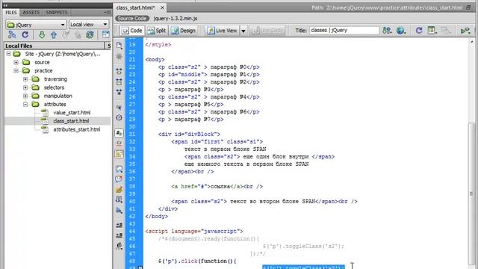Expand the manipulation folder
The width and height of the screenshot is (478, 269).
pyautogui.click(x=25, y=96)
